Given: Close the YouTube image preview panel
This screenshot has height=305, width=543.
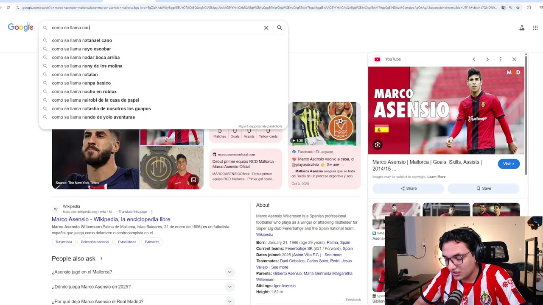Looking at the screenshot, I should (514, 59).
